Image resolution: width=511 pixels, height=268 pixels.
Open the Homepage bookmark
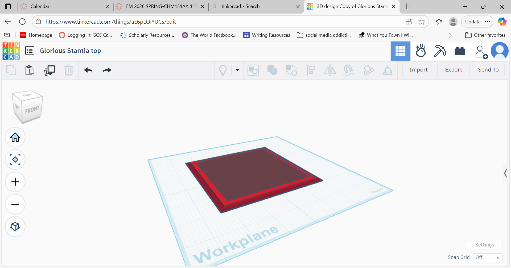(36, 35)
